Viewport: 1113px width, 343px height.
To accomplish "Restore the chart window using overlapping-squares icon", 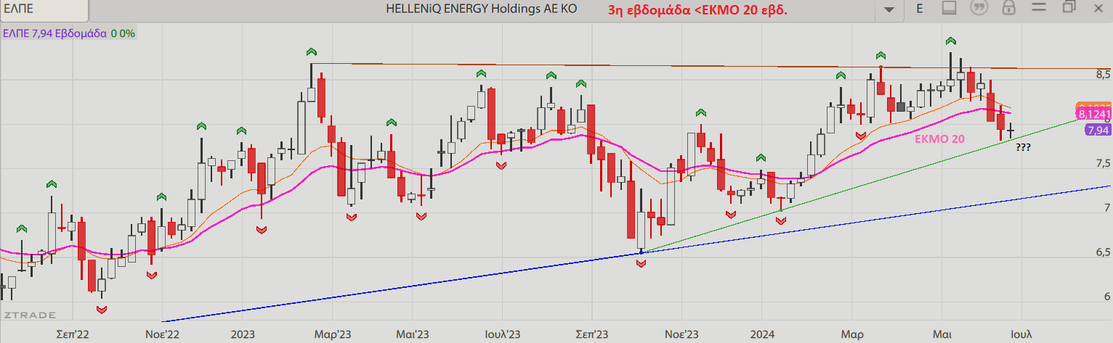I will click(1069, 7).
